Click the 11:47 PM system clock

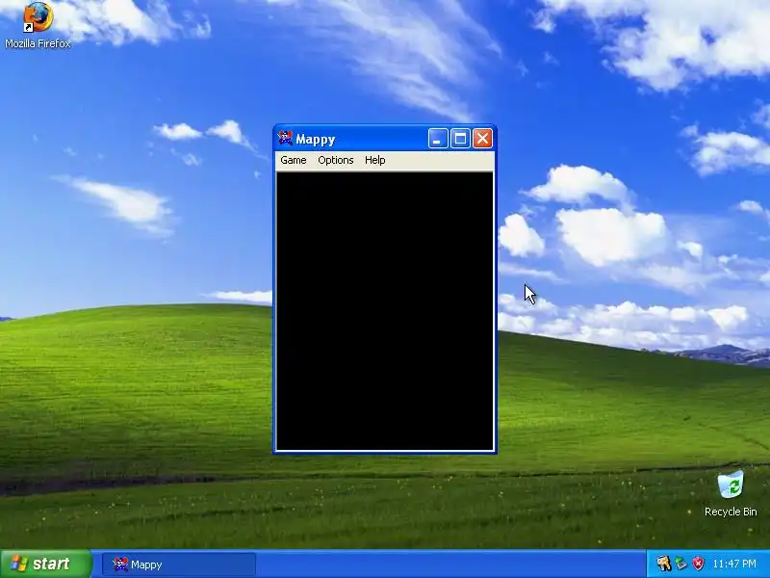coord(734,564)
